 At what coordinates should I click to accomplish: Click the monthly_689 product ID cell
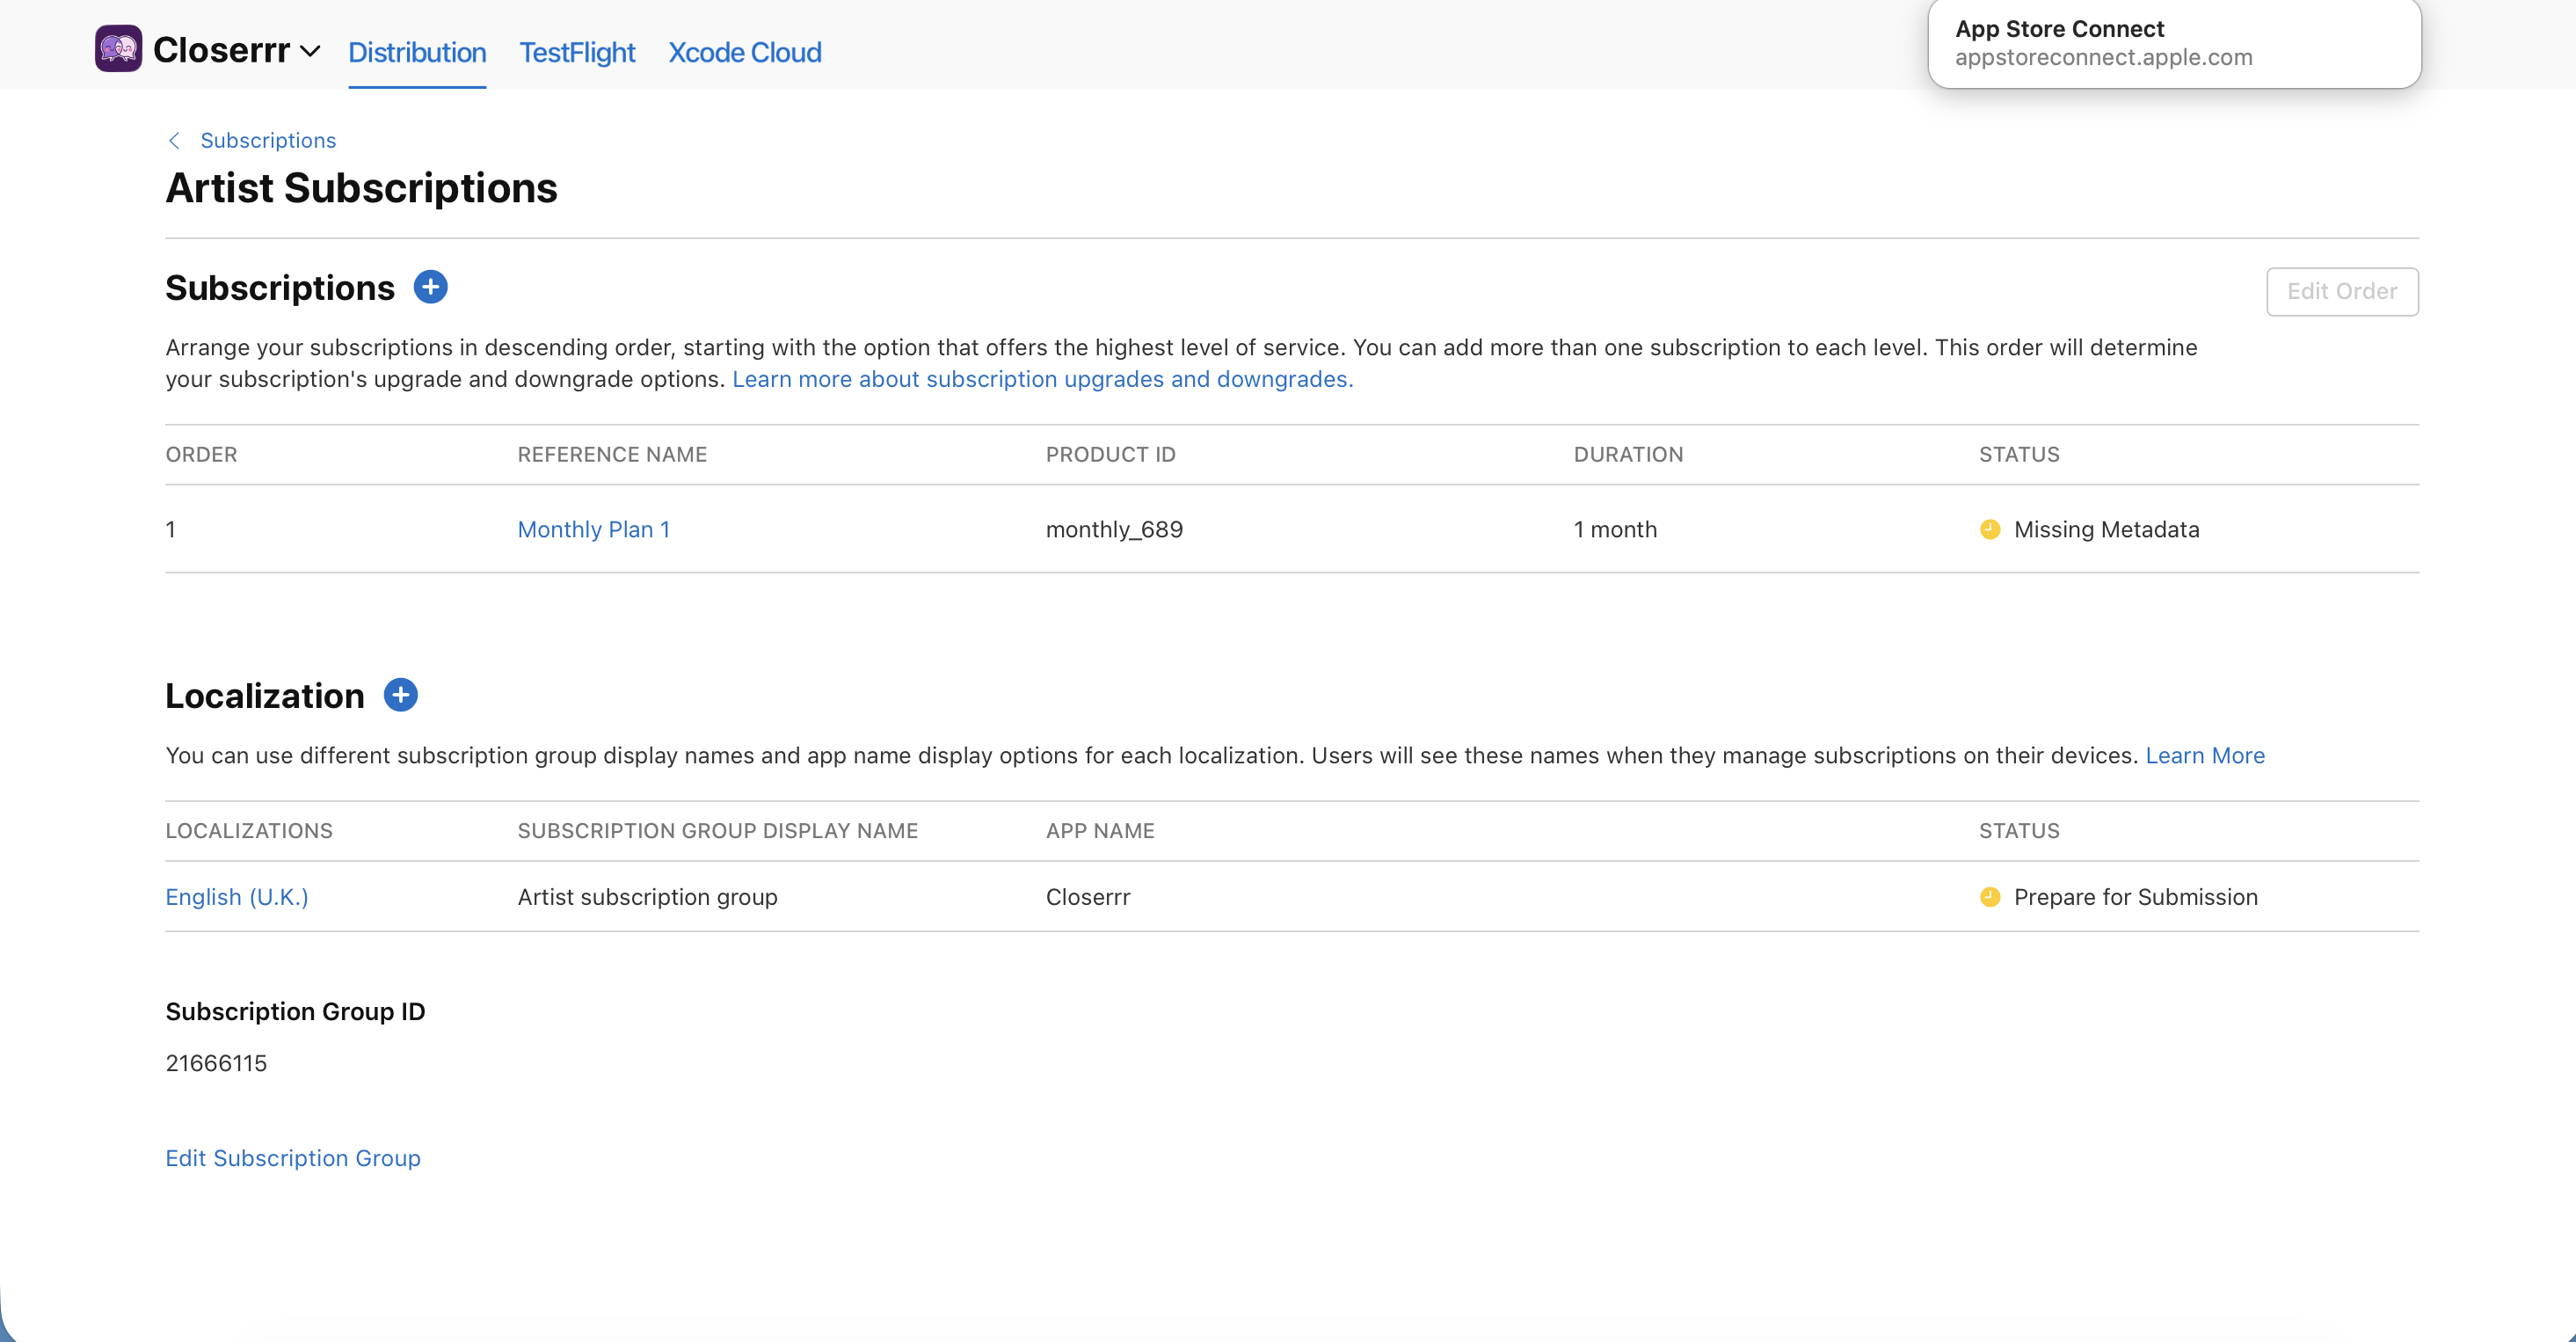(x=1114, y=529)
